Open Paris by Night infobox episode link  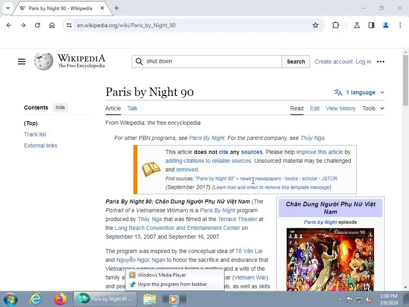(321, 222)
